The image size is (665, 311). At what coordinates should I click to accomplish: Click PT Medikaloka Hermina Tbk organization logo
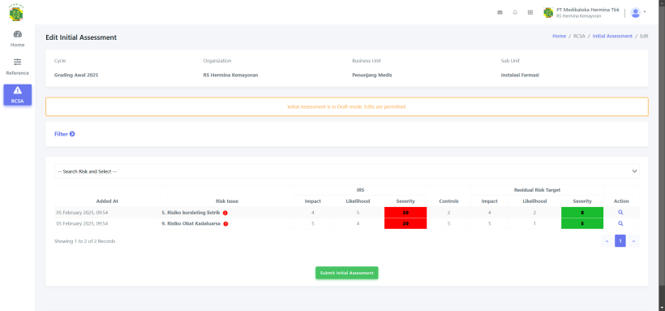pos(548,13)
